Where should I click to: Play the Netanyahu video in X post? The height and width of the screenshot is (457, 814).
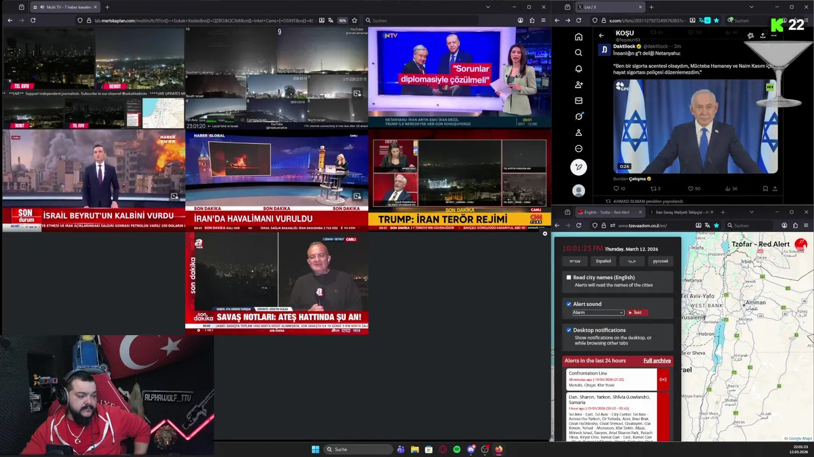[695, 126]
